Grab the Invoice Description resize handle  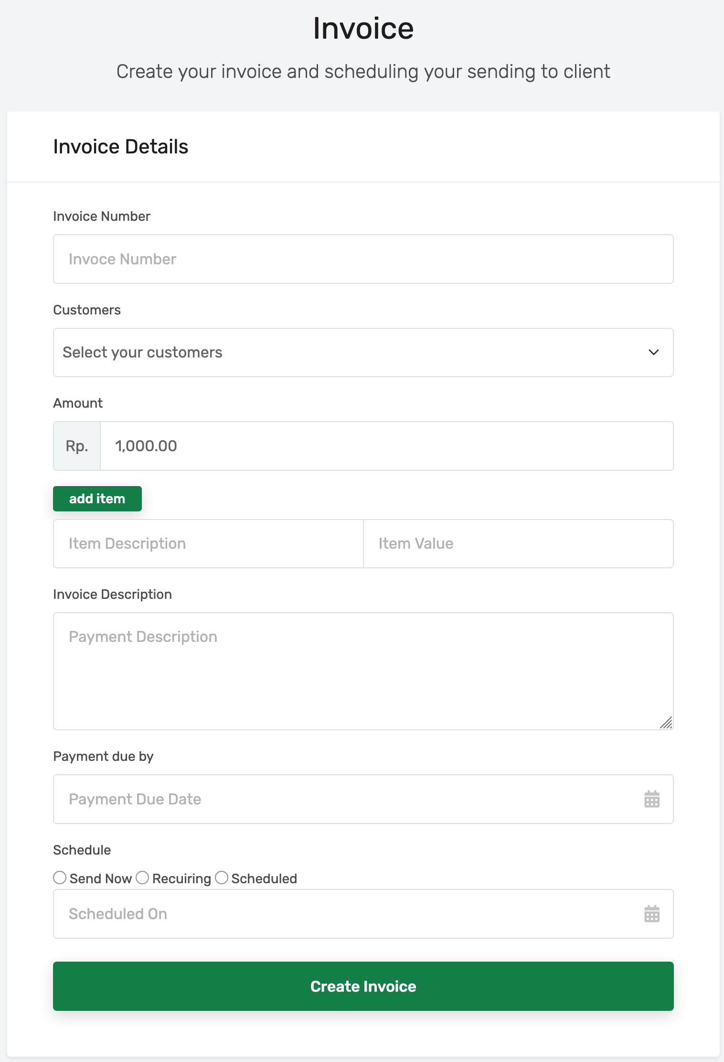pyautogui.click(x=666, y=723)
